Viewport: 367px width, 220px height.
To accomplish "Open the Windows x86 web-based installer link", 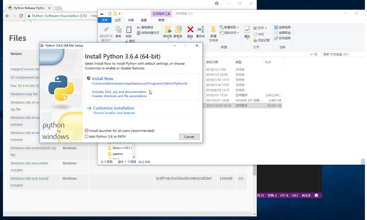I will 29,182.
